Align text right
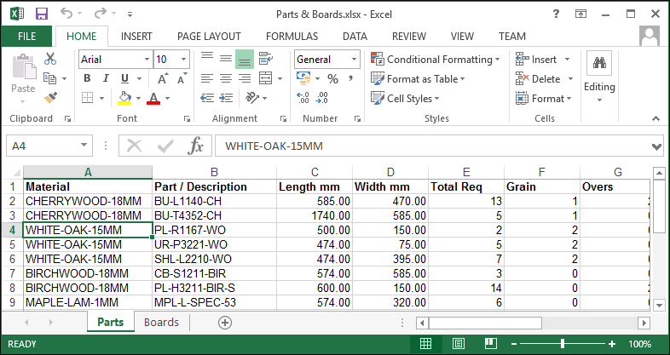The image size is (670, 355). (245, 78)
